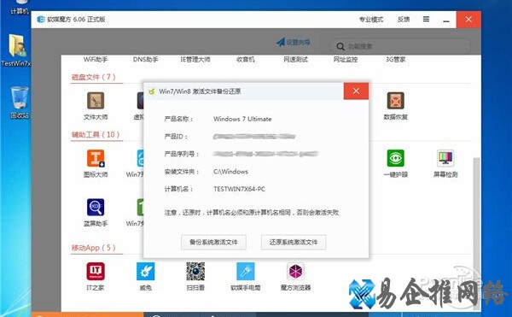Open 反馈 feedback link

404,20
